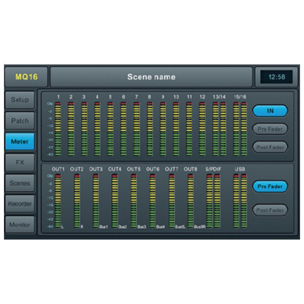Click the S/PDIF output meter
This screenshot has width=304, height=304.
click(x=213, y=201)
